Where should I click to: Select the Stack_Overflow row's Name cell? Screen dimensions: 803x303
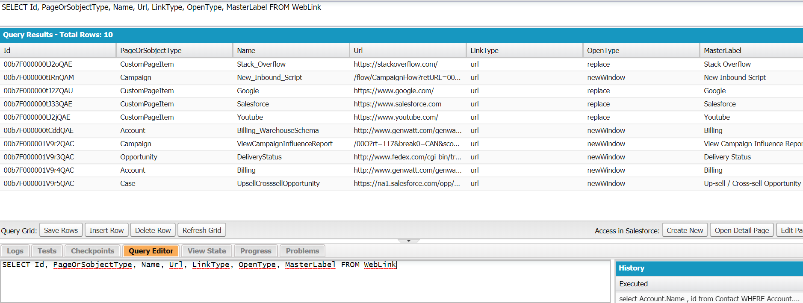tap(261, 64)
